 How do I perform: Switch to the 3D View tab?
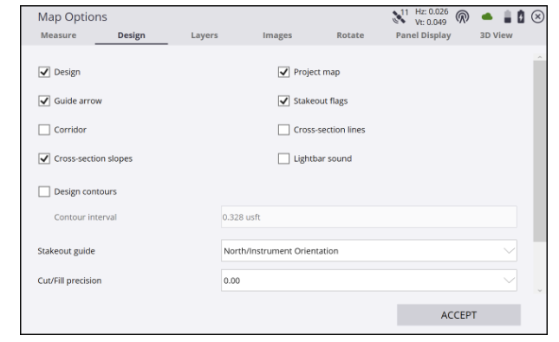pos(496,35)
